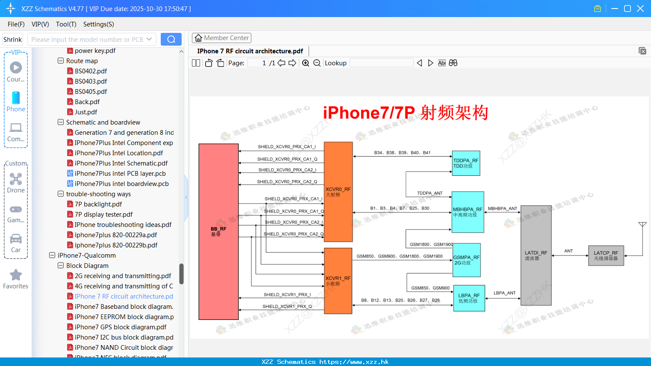
Task: Open the Tool(T) menu
Action: click(66, 24)
